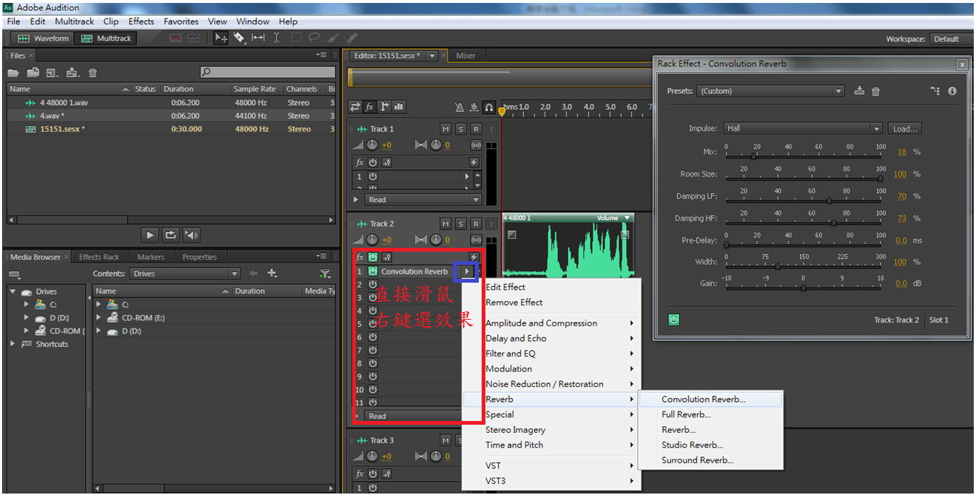This screenshot has height=495, width=976.
Task: Click the Open File folder icon in Files panel
Action: click(13, 73)
